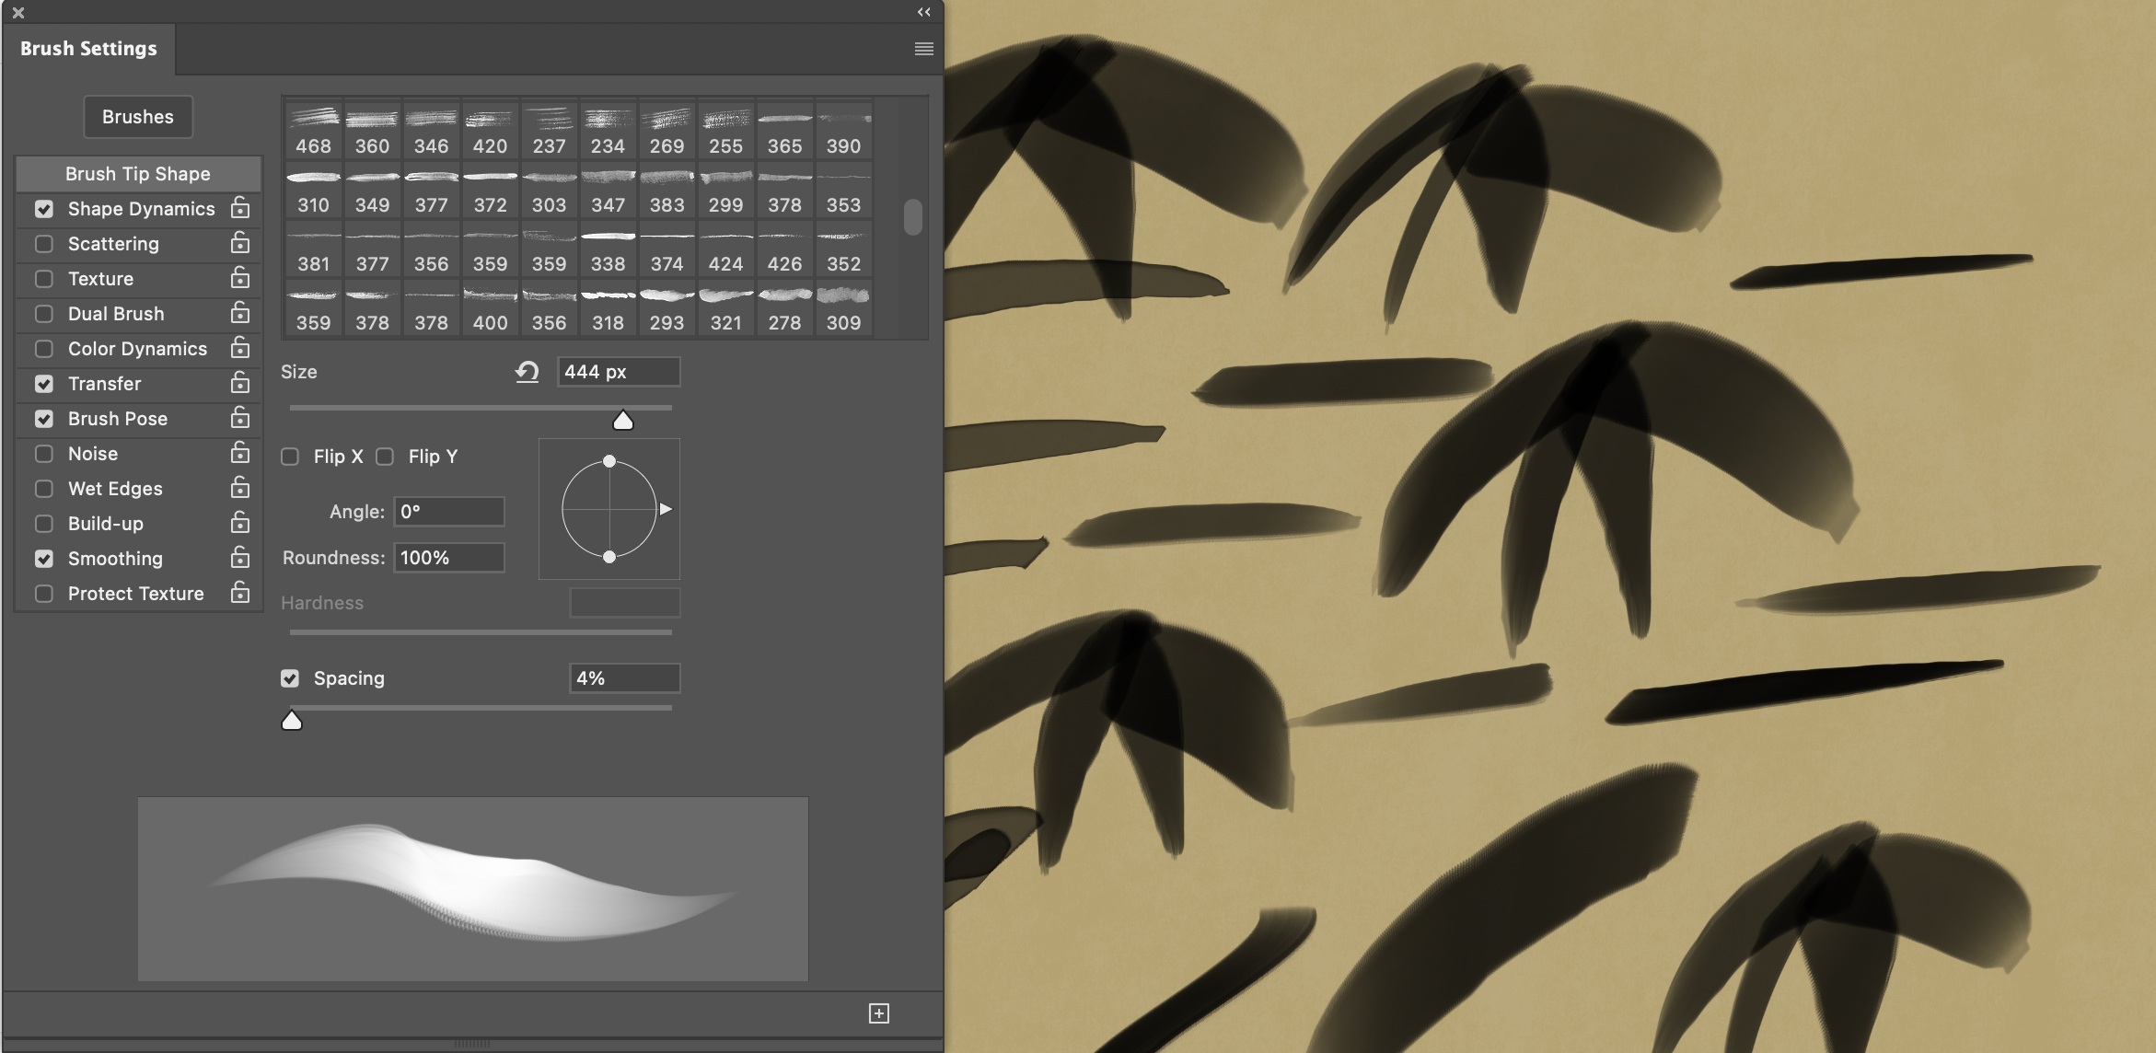The width and height of the screenshot is (2156, 1053).
Task: Collapse the panel with the double-arrow chevron
Action: (x=923, y=13)
